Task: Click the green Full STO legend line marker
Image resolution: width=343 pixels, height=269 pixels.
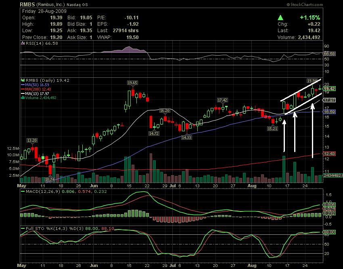Action: [x=23, y=228]
